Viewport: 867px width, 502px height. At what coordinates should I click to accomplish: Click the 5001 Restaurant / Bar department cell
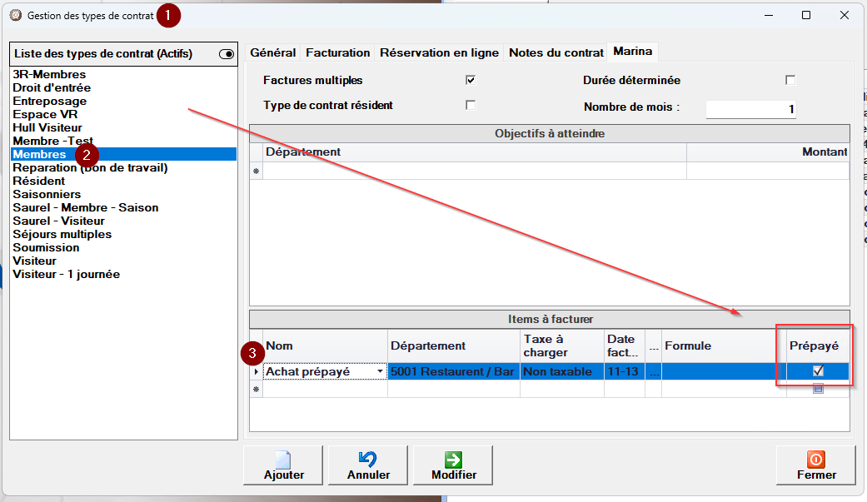453,372
